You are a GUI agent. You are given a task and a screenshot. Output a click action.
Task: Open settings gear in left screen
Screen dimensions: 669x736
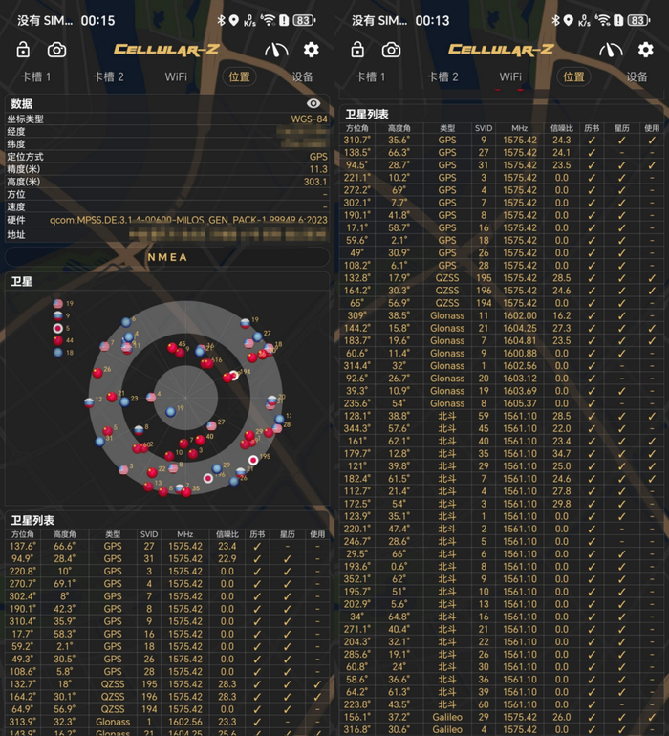311,50
